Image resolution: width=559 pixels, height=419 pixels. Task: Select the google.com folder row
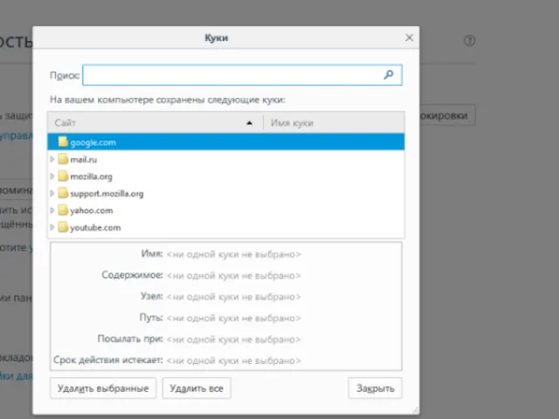pos(226,141)
